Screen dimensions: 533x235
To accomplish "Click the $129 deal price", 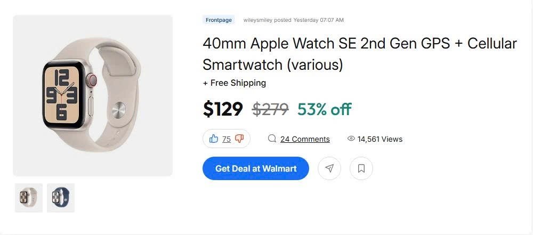I will (x=223, y=109).
